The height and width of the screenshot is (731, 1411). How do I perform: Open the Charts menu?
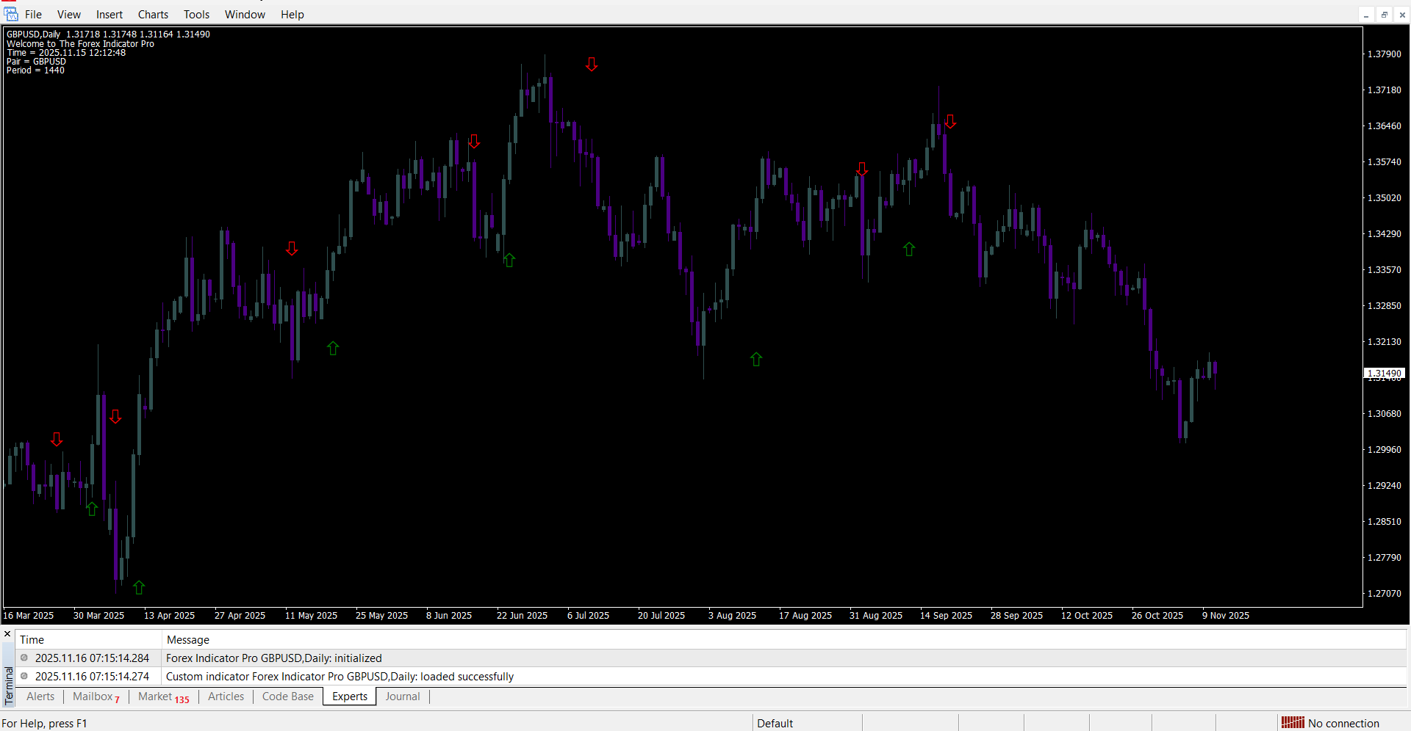click(x=153, y=15)
